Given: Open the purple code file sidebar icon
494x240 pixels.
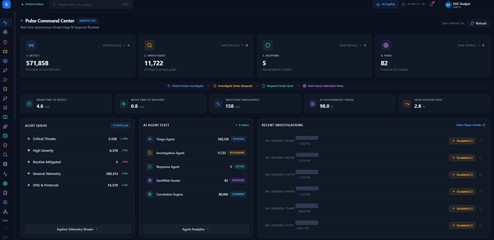Looking at the screenshot, I should click(5, 193).
